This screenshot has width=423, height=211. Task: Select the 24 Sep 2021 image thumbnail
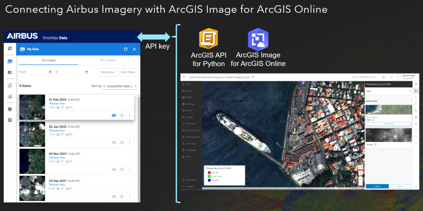point(32,188)
